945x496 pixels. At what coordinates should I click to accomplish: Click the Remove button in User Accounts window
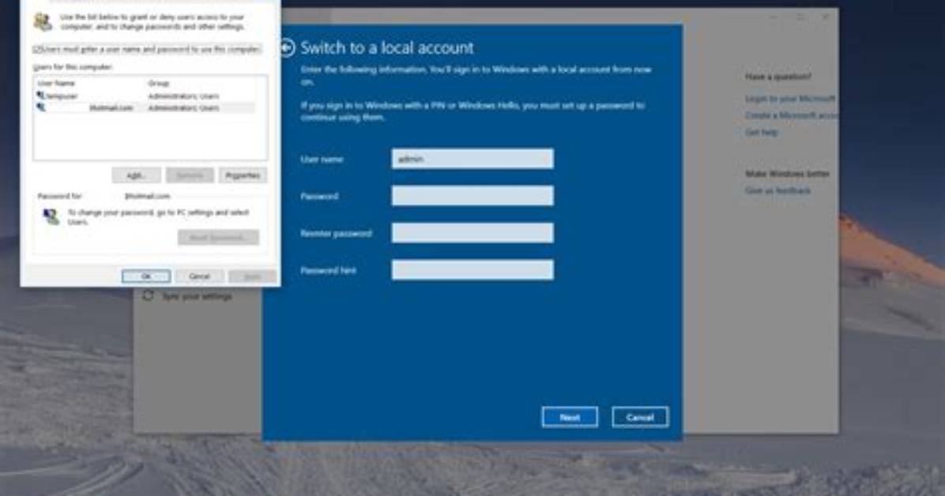pyautogui.click(x=190, y=175)
